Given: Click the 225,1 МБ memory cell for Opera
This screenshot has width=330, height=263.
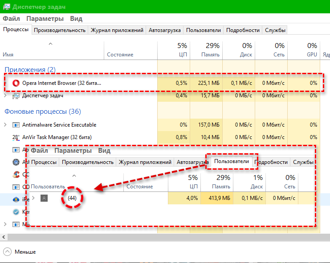Looking at the screenshot, I should point(206,83).
